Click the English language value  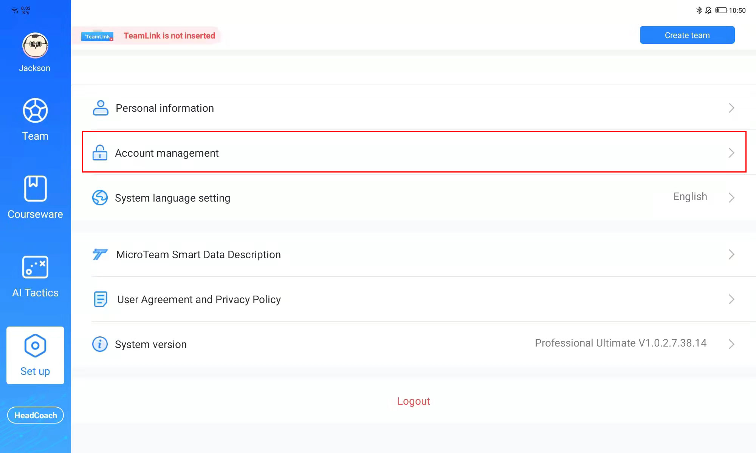tap(690, 197)
